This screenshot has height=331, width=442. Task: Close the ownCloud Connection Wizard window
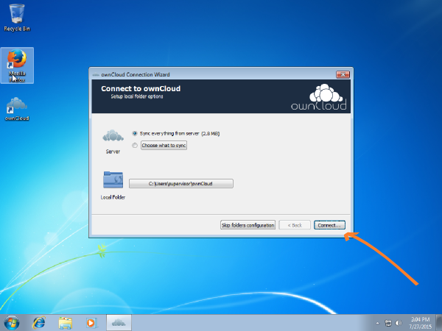click(343, 74)
